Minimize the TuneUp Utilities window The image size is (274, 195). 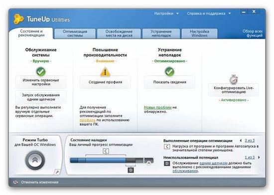(244, 12)
